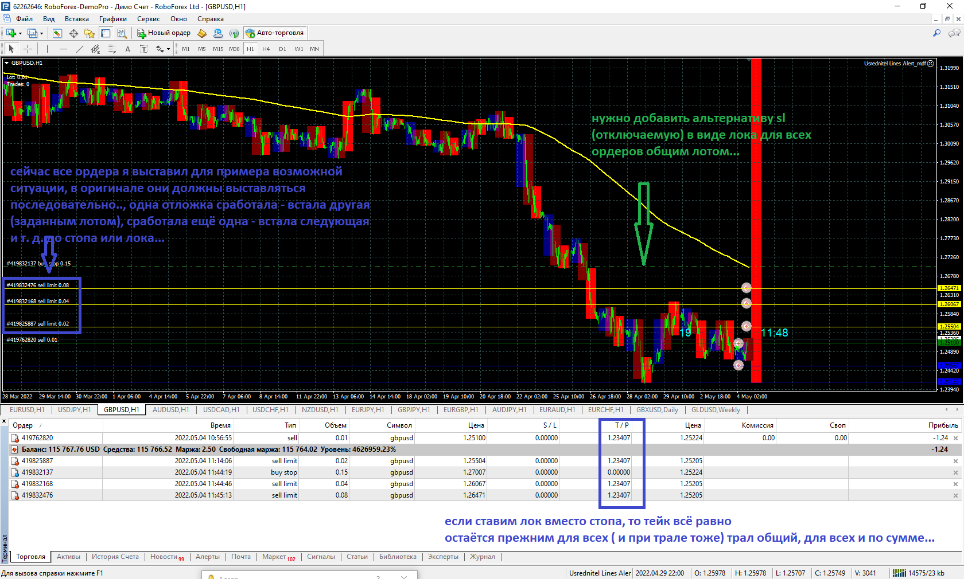Toggle the Data Window crosshair icon
This screenshot has height=579, width=964.
[x=73, y=33]
